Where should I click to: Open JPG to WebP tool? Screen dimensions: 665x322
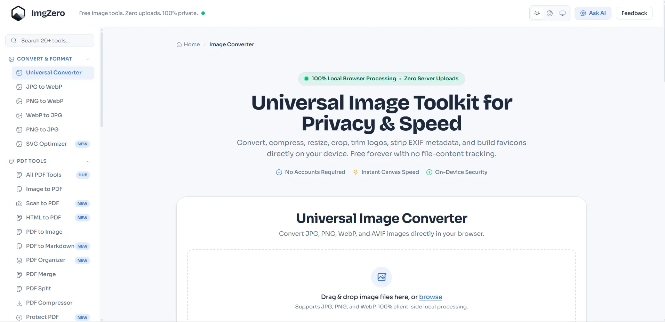pos(53,87)
